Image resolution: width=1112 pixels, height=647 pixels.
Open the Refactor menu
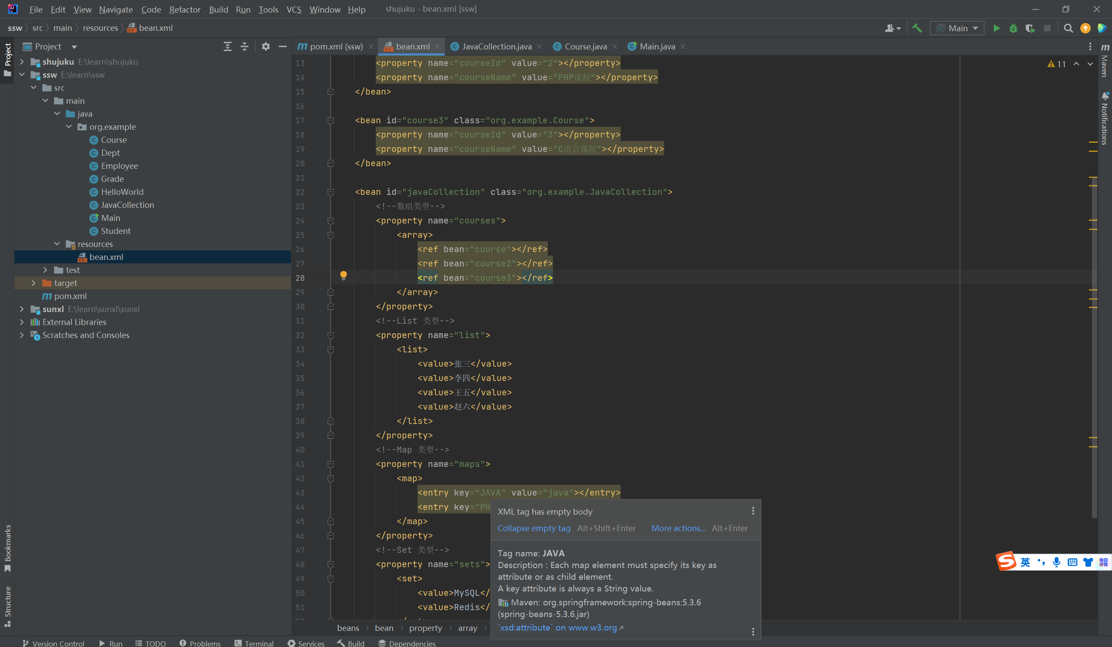point(185,9)
